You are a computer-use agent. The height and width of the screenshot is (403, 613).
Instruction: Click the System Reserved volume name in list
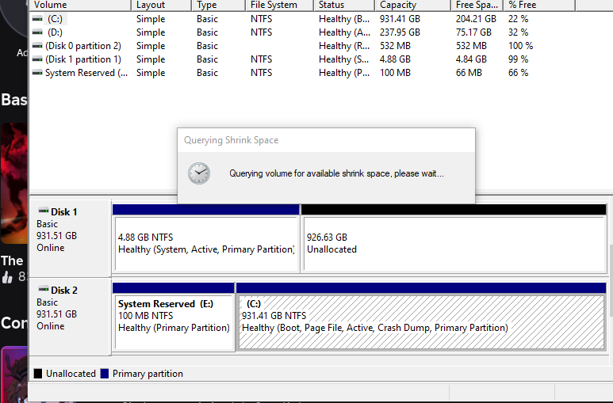[86, 73]
